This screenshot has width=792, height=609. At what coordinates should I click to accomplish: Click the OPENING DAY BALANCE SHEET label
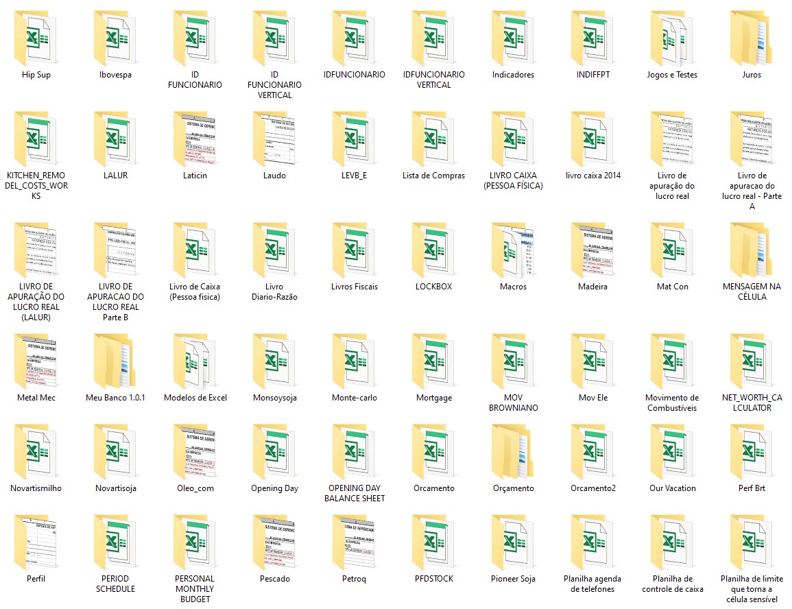354,494
